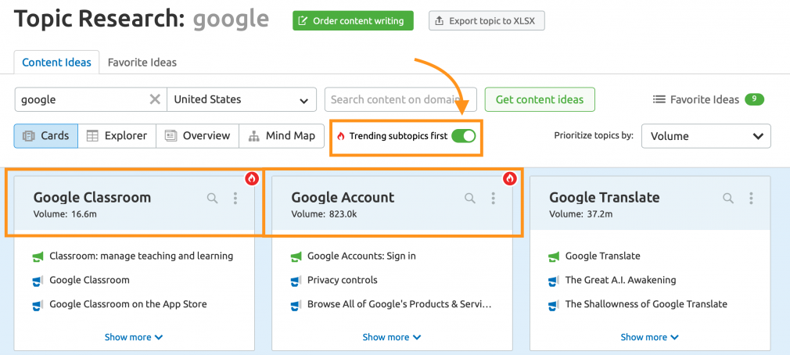Click 'Get content ideas' button
Viewport: 790px width, 355px height.
pyautogui.click(x=540, y=100)
